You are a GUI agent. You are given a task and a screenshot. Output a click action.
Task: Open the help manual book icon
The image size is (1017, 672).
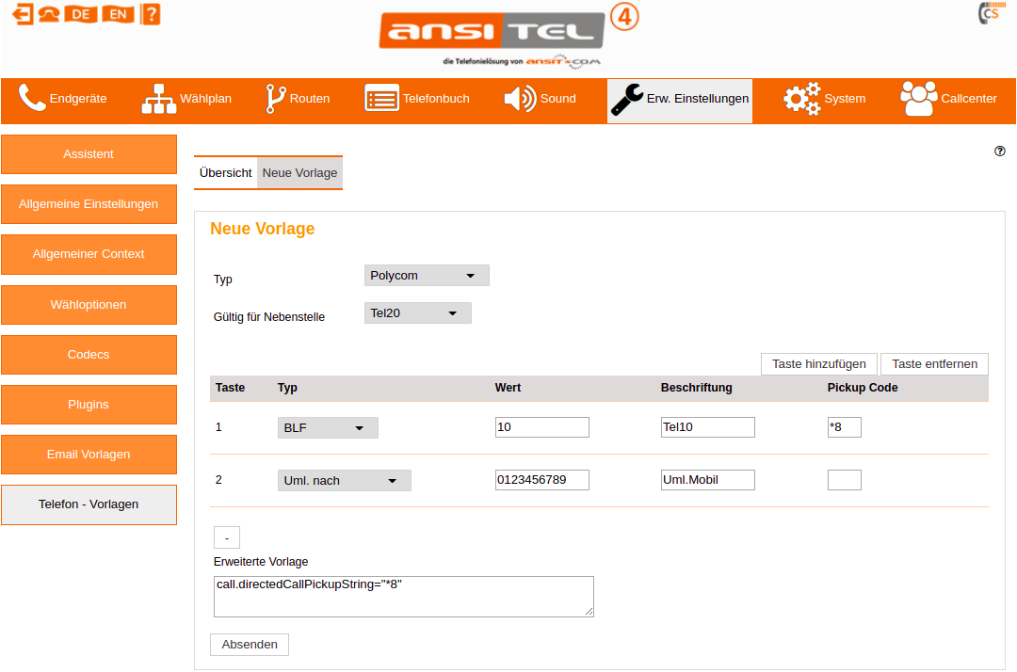[x=151, y=14]
